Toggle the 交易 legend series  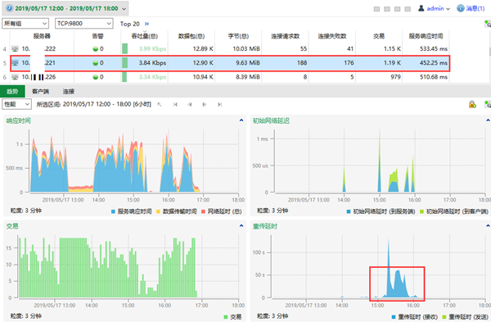(x=232, y=316)
